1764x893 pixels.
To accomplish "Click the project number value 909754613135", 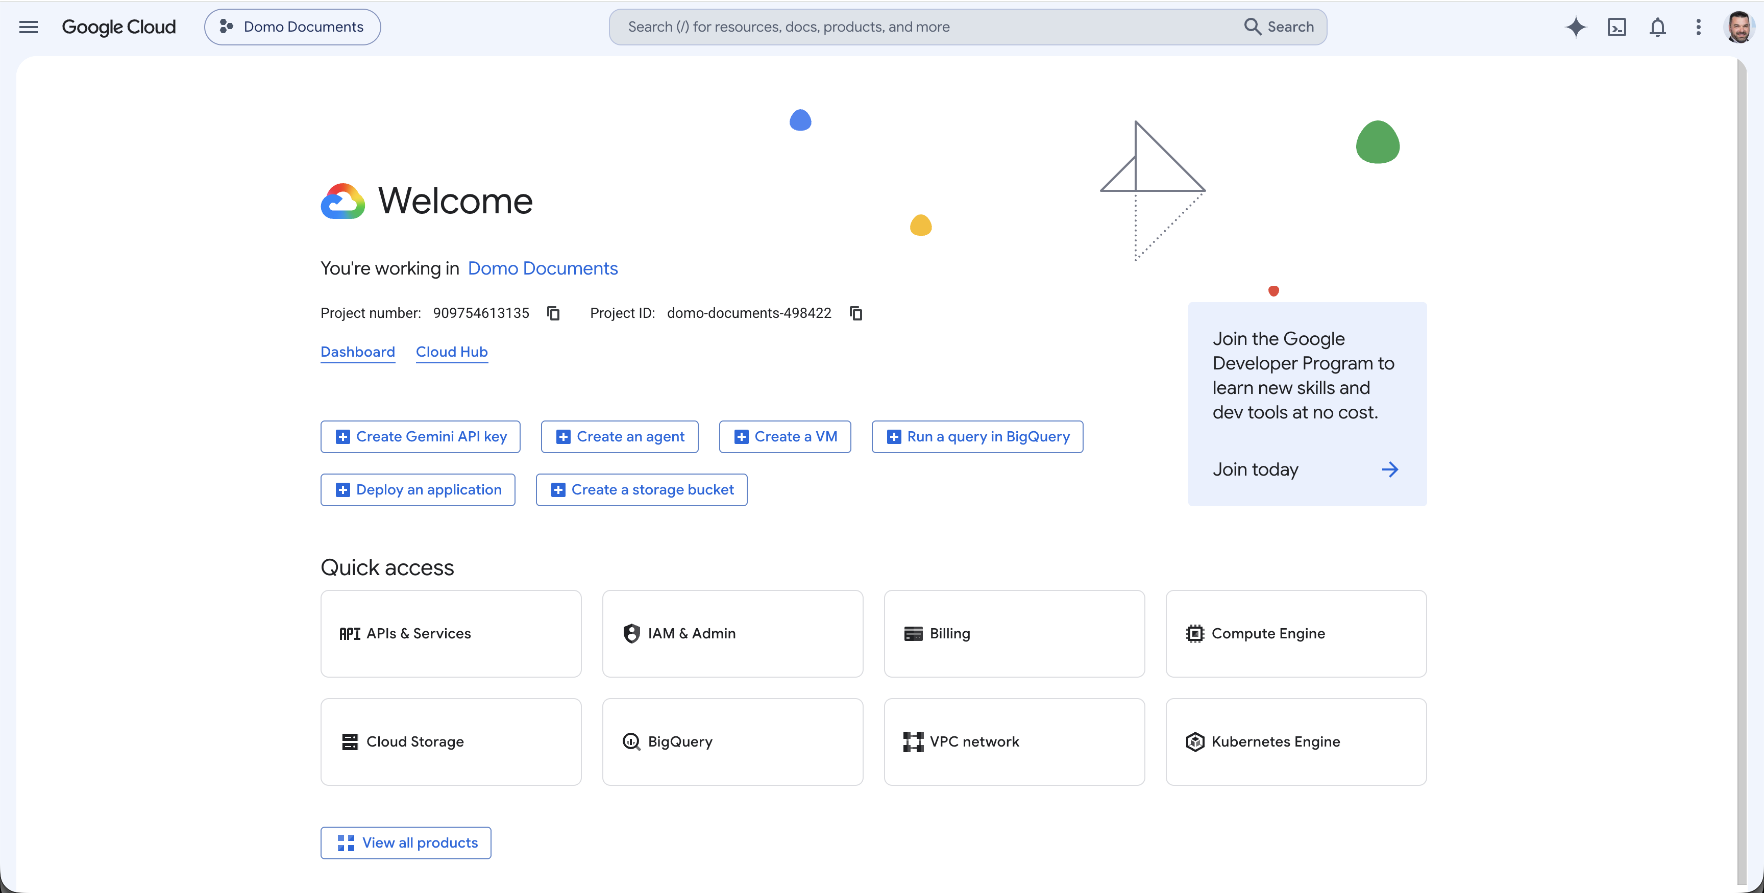I will pos(481,313).
